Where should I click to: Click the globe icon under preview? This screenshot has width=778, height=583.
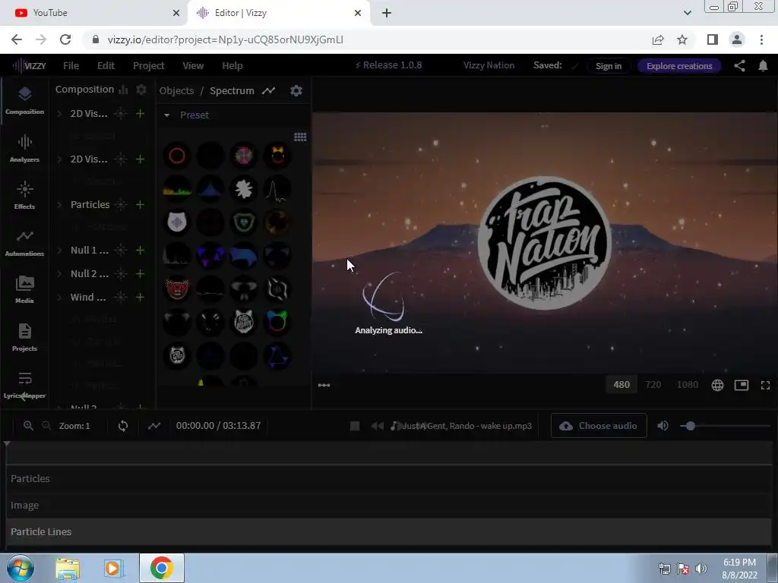717,385
